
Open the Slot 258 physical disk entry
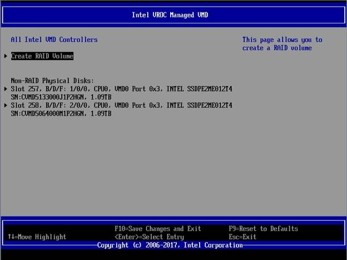[83, 105]
